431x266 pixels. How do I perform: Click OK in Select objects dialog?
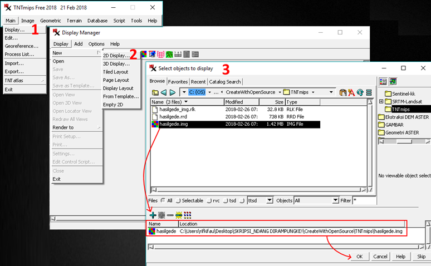tap(360, 257)
